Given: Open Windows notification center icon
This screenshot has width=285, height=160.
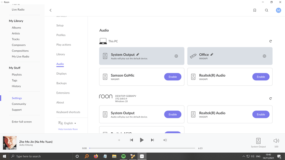Looking at the screenshot, I should pos(279,156).
